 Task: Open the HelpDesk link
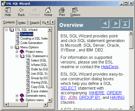pos(110,67)
